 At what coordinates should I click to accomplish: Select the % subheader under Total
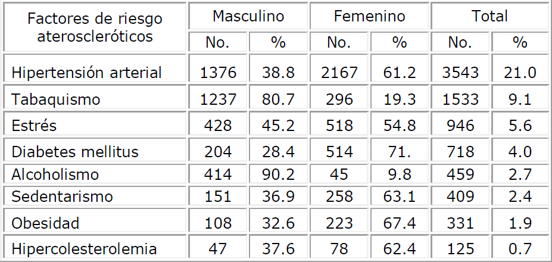click(520, 43)
